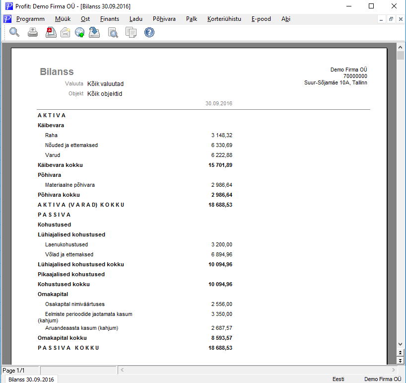
Task: Export the report to PDF
Action: [51, 32]
